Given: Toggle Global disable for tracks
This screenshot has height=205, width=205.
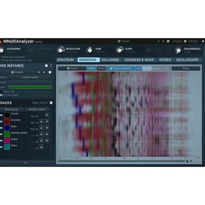Looking at the screenshot, I should 40,103.
